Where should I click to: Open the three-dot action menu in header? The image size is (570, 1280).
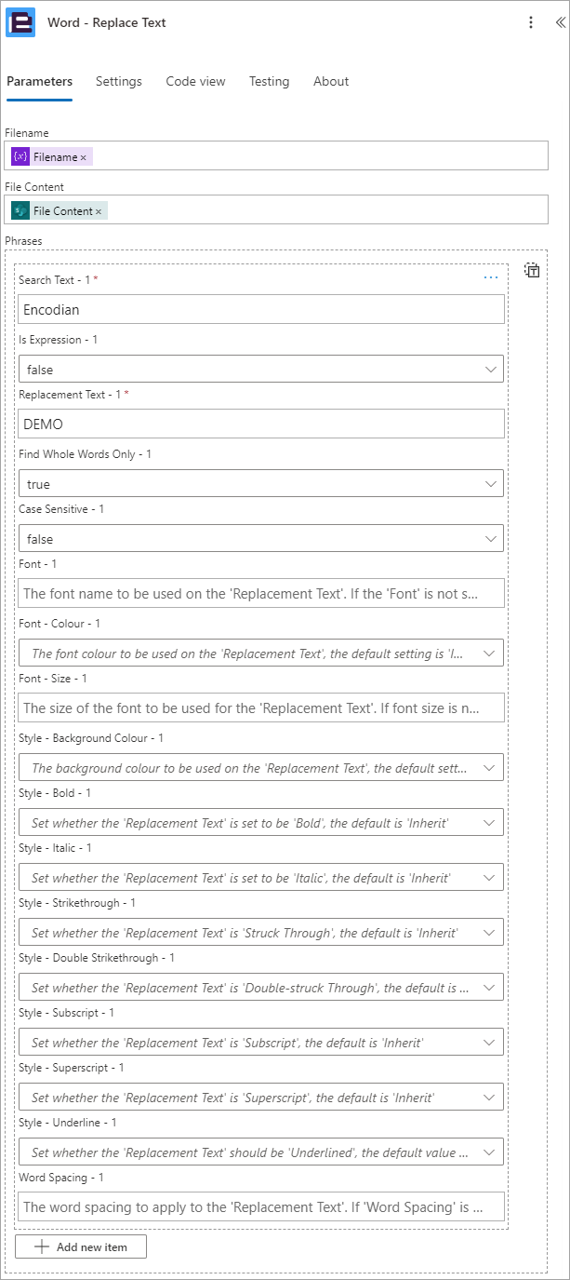coord(531,22)
